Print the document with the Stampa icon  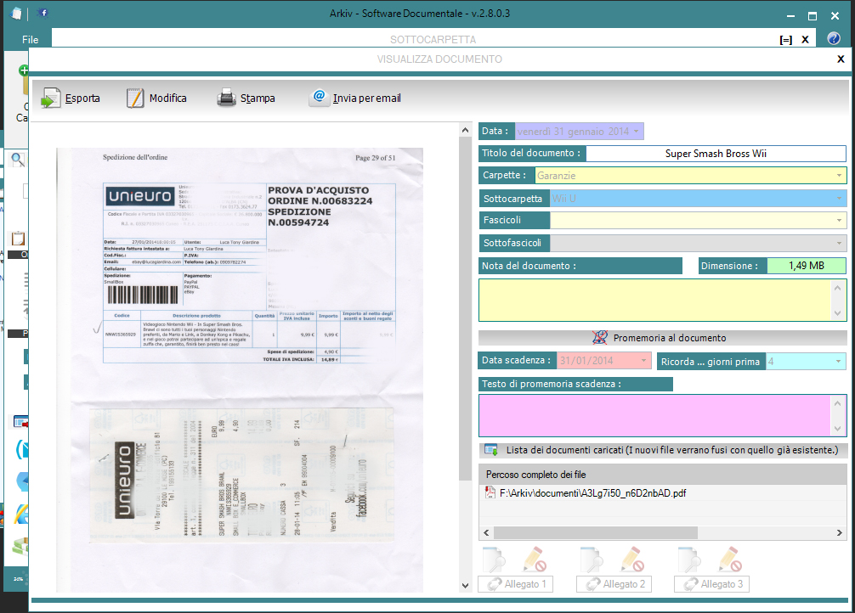point(225,98)
